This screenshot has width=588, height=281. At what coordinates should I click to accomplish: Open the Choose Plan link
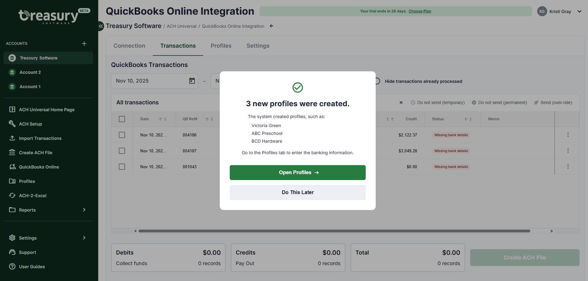pos(420,11)
